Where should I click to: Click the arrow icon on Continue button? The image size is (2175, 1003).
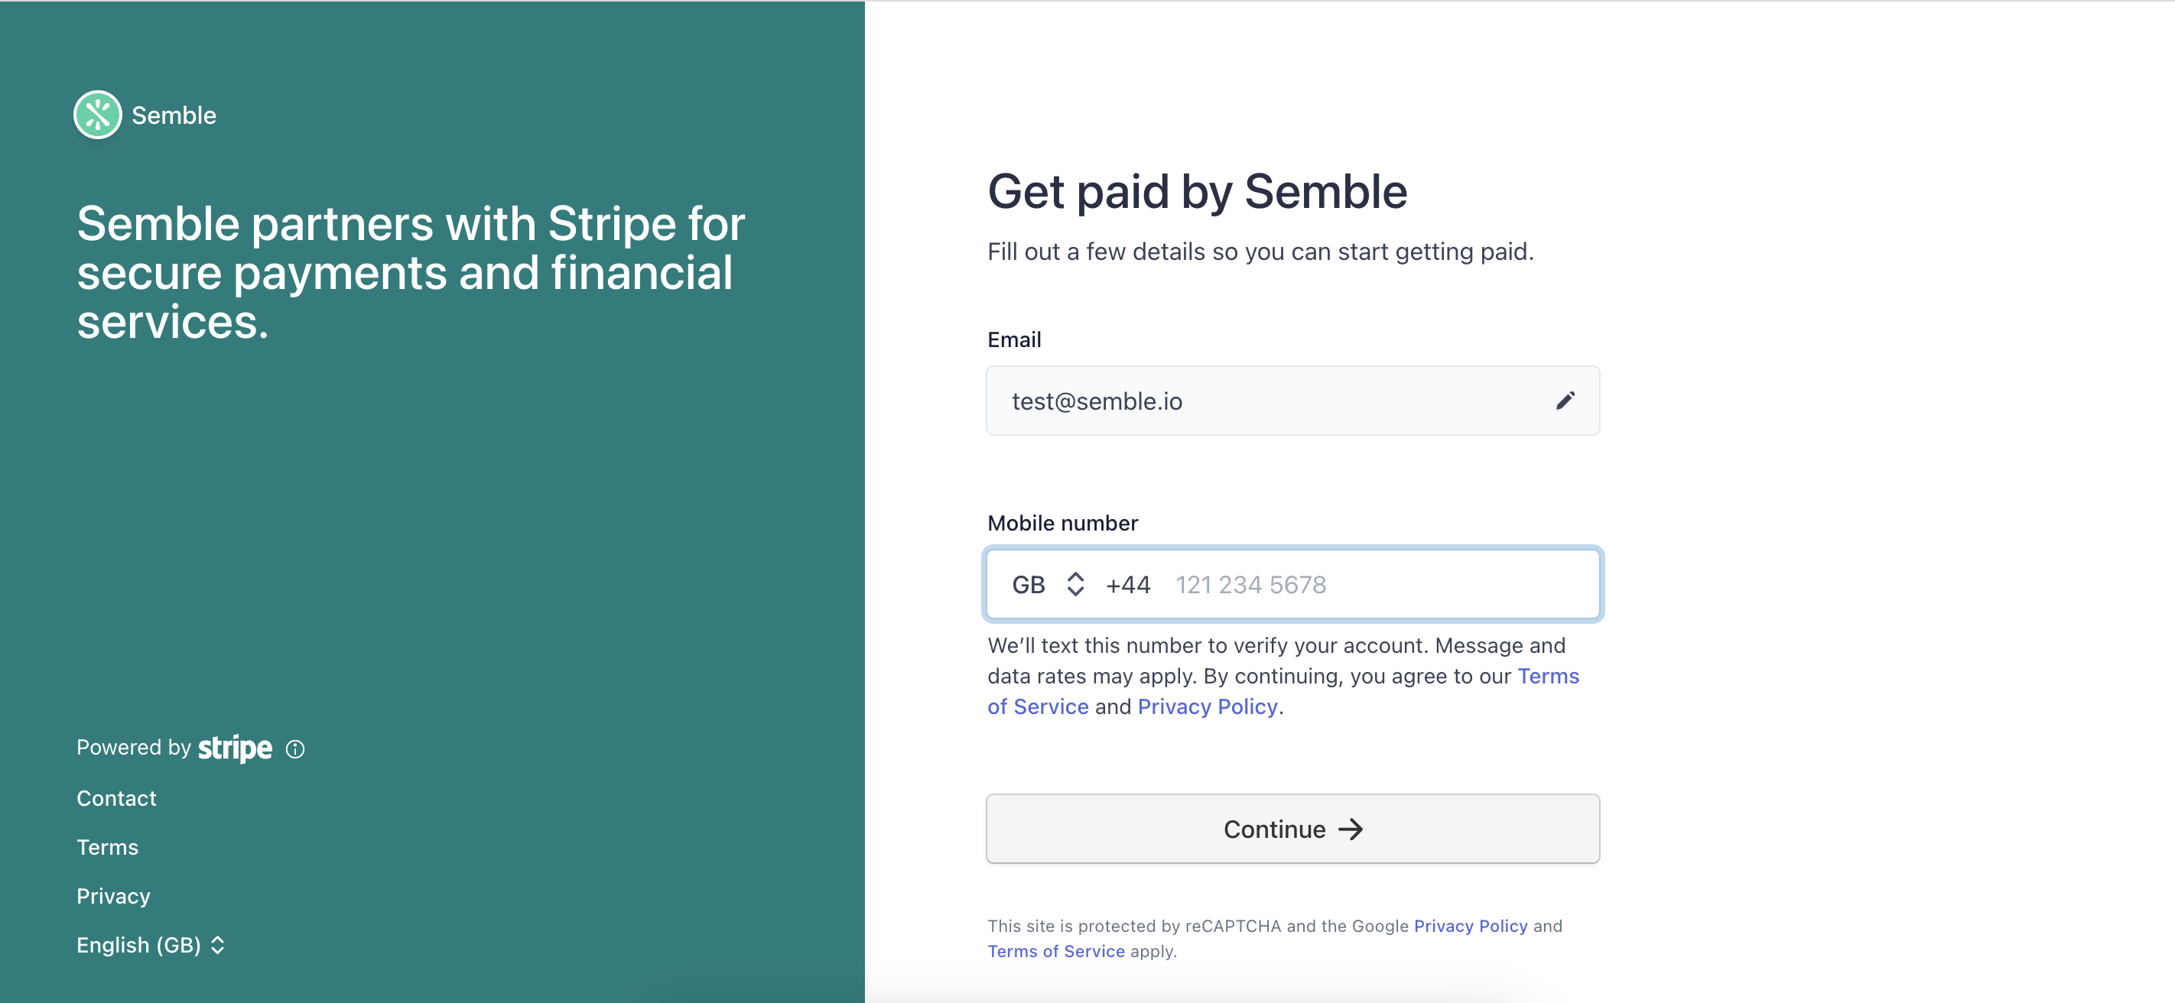point(1351,829)
